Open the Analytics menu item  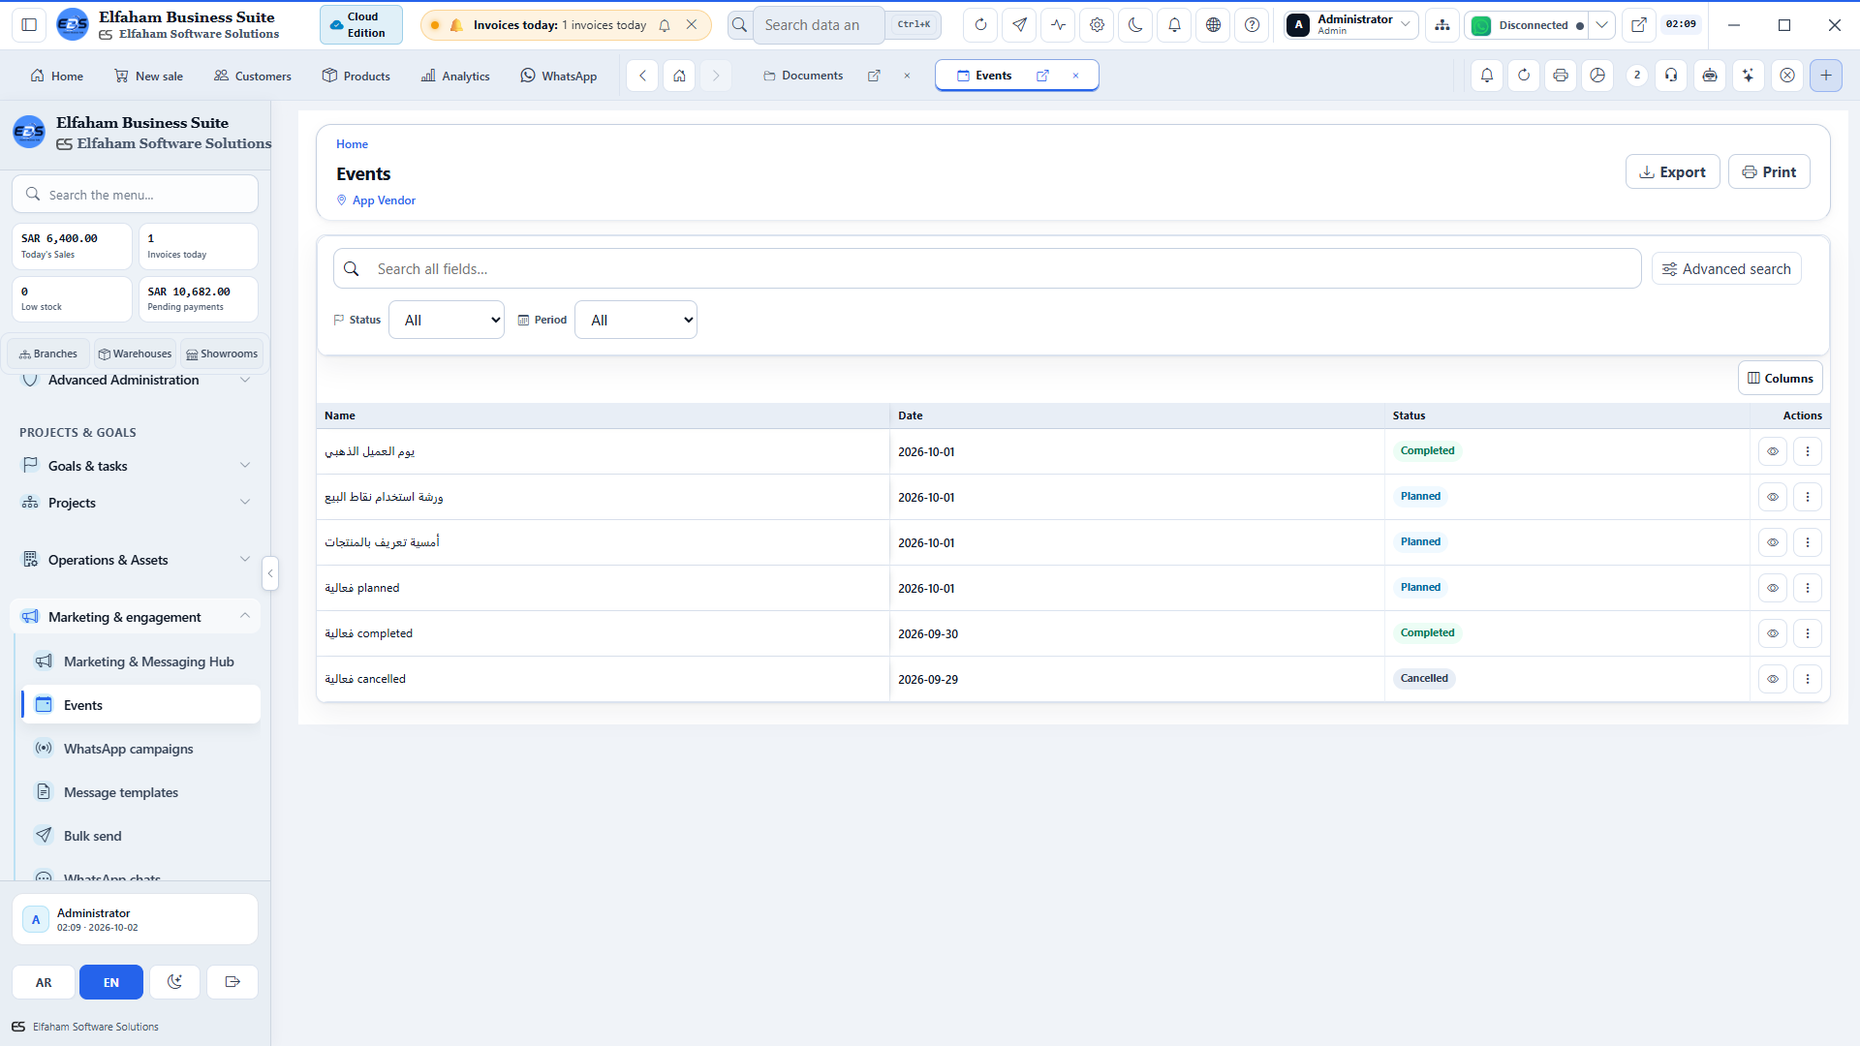pos(455,76)
